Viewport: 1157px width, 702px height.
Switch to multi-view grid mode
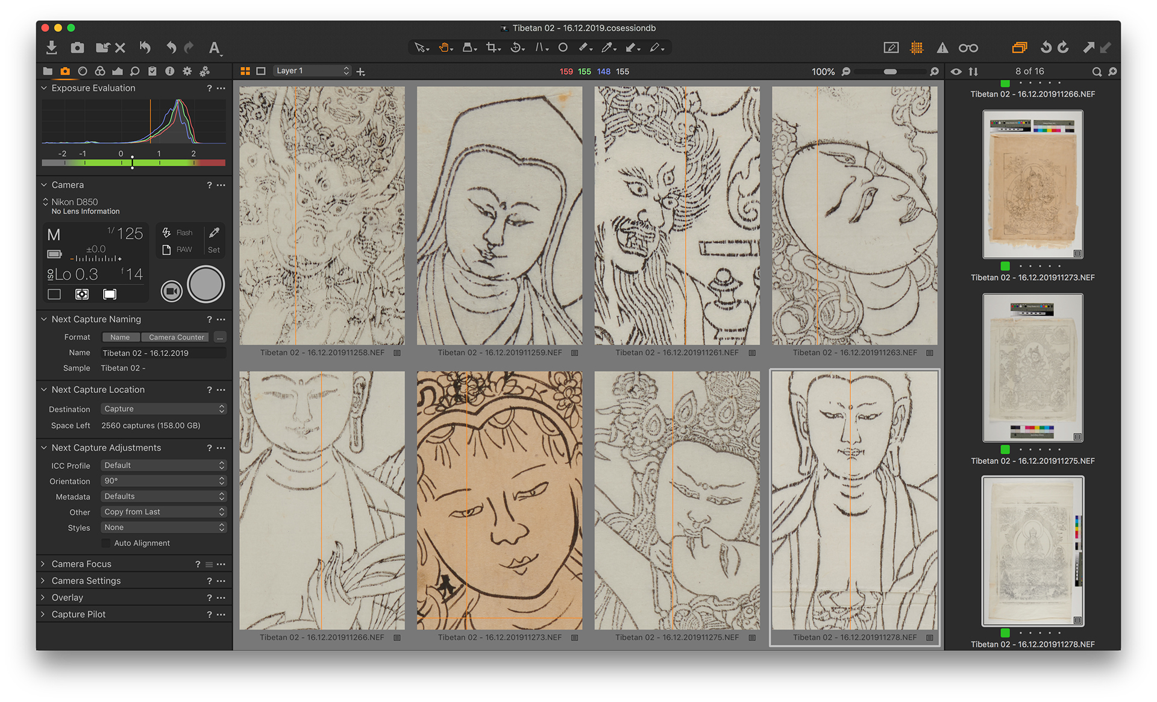[x=245, y=71]
